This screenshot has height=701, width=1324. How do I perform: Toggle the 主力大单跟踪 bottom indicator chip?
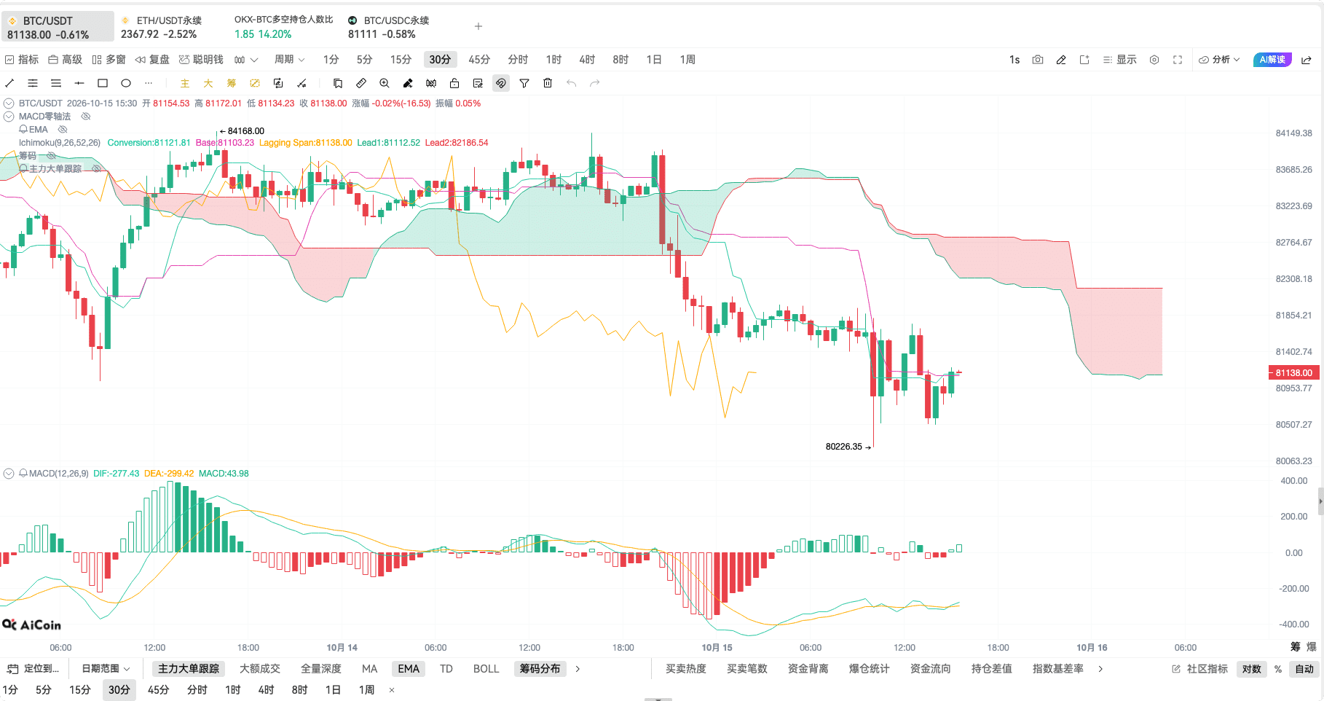[189, 669]
